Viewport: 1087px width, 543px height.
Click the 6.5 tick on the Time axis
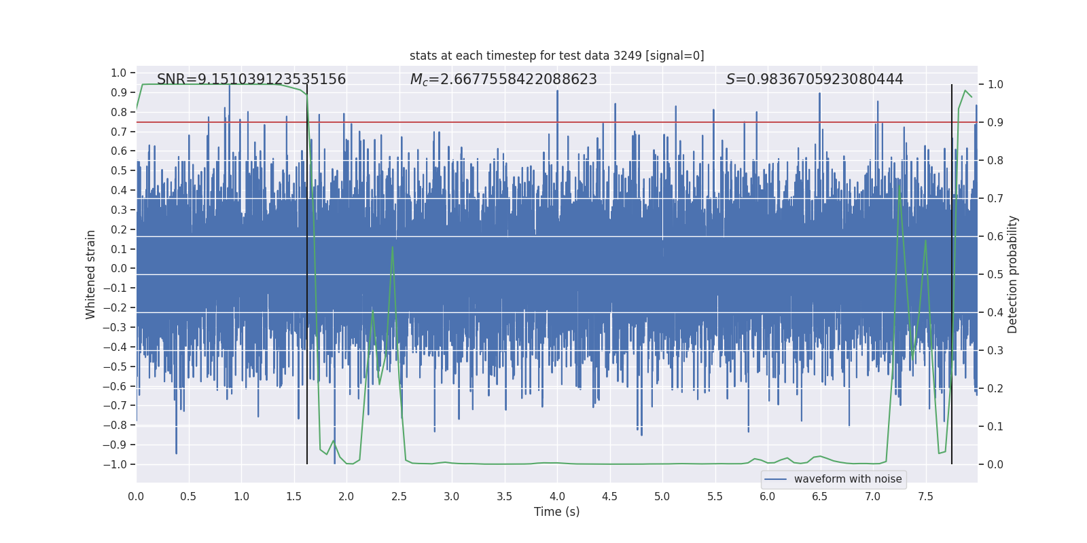pos(820,496)
